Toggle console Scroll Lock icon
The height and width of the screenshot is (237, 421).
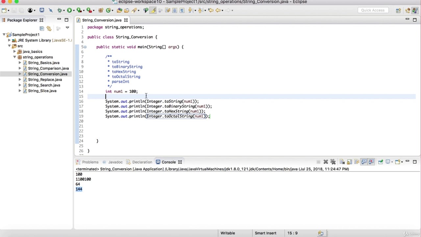pos(349,162)
